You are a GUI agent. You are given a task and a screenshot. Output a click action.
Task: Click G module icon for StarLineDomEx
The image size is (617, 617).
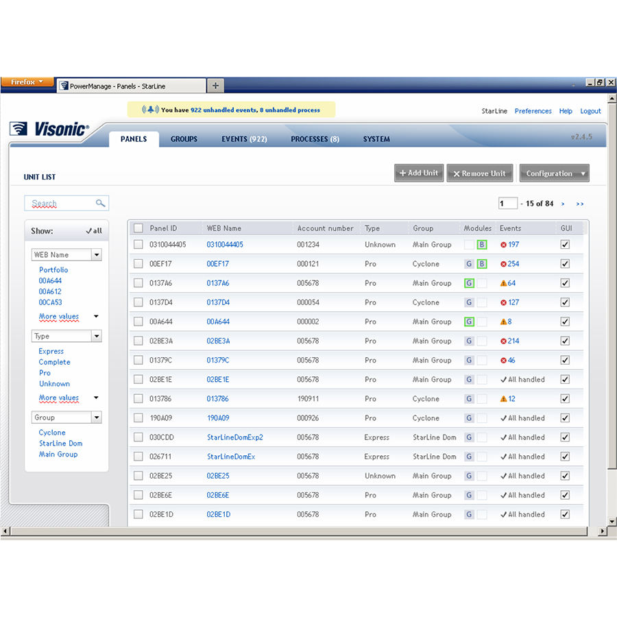pos(469,457)
